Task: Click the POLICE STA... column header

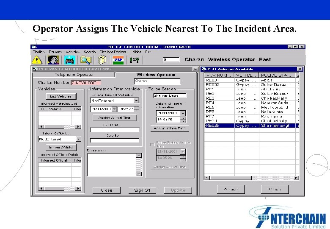Action: click(x=277, y=75)
